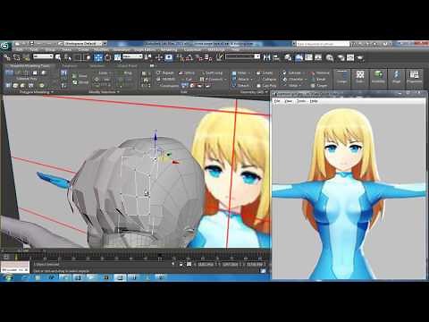Open the Schematic View icon
Image resolution: width=429 pixels, height=322 pixels.
point(318,57)
